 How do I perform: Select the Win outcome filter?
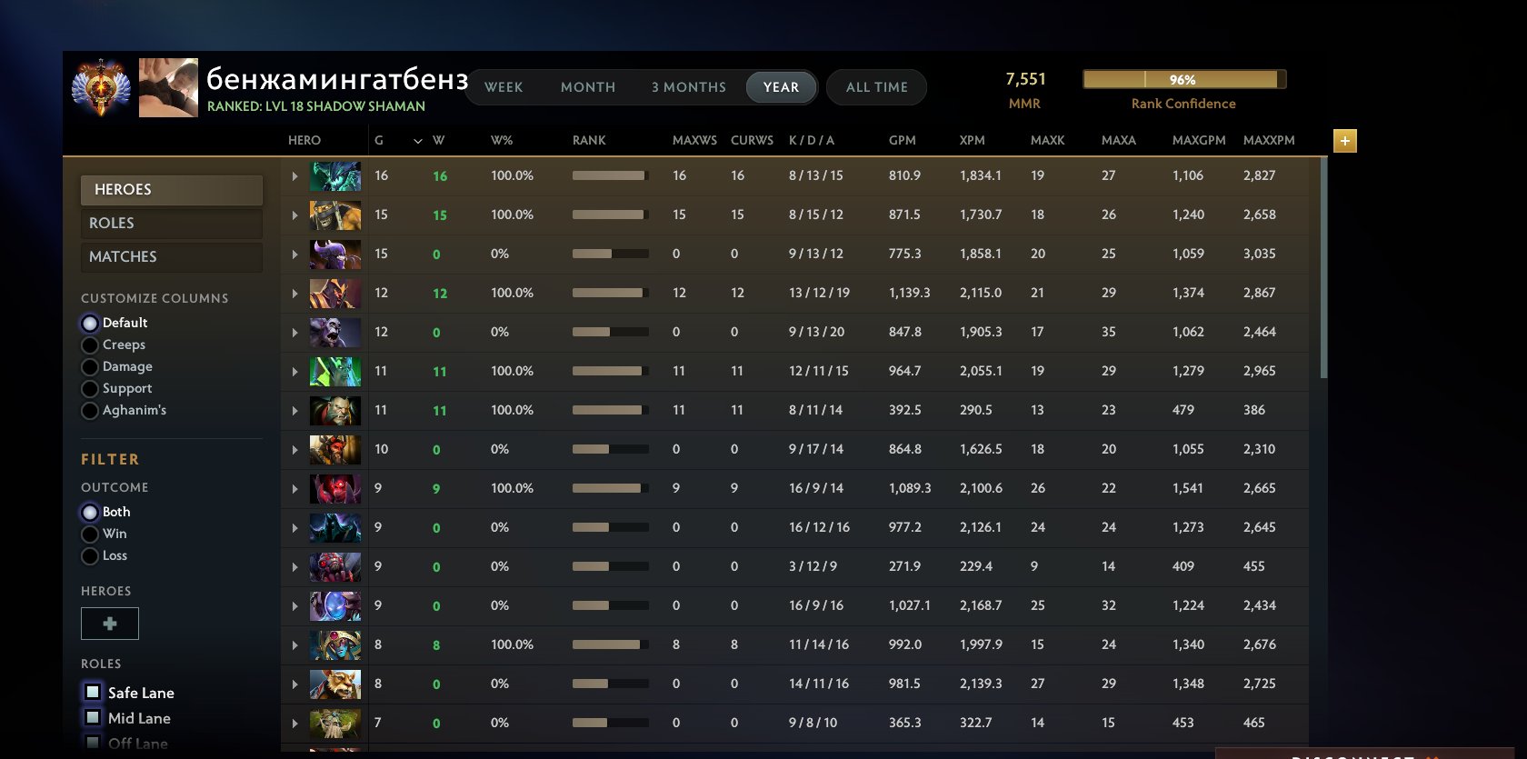click(90, 534)
